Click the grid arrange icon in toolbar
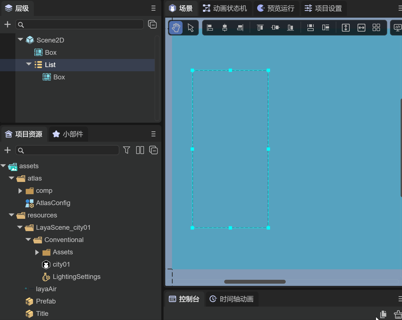The image size is (402, 320). coord(376,28)
